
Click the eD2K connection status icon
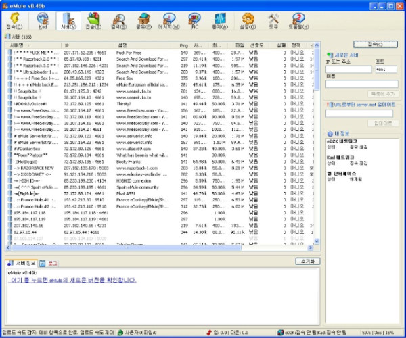280,333
